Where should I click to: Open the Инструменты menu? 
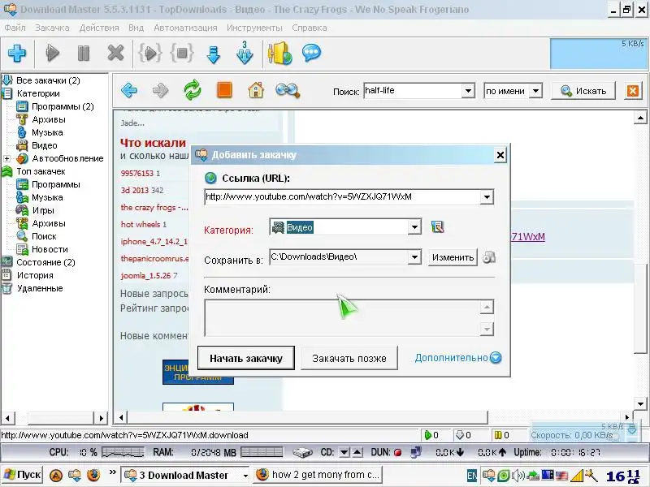point(254,28)
